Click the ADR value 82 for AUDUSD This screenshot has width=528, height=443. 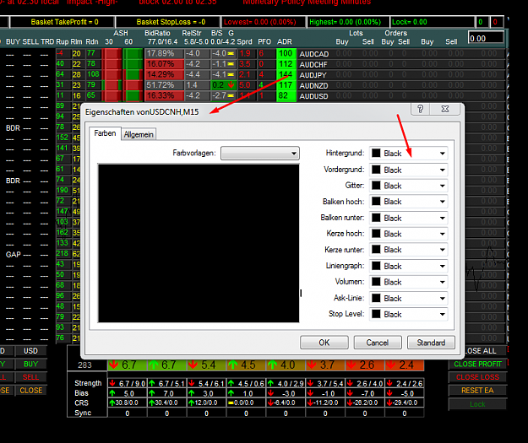coord(286,95)
